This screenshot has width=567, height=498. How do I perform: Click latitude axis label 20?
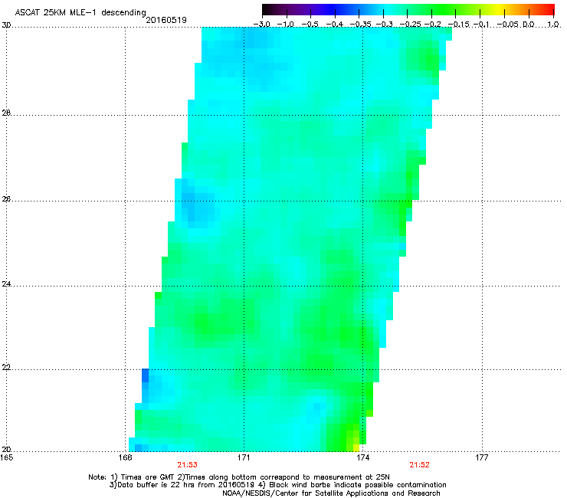click(6, 450)
